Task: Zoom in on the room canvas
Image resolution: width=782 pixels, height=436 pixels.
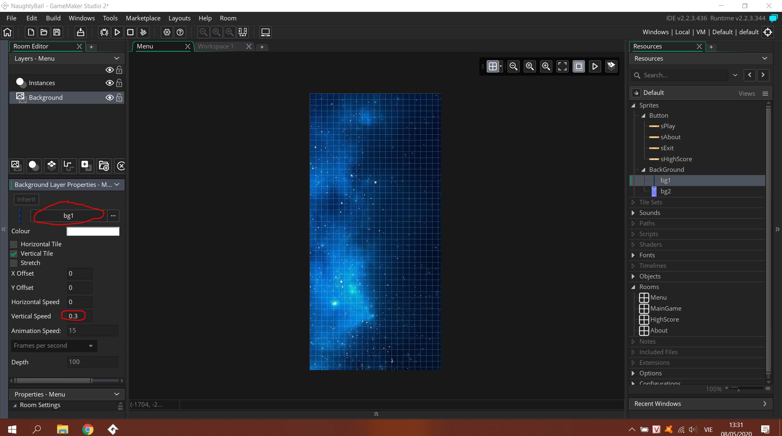Action: tap(546, 66)
